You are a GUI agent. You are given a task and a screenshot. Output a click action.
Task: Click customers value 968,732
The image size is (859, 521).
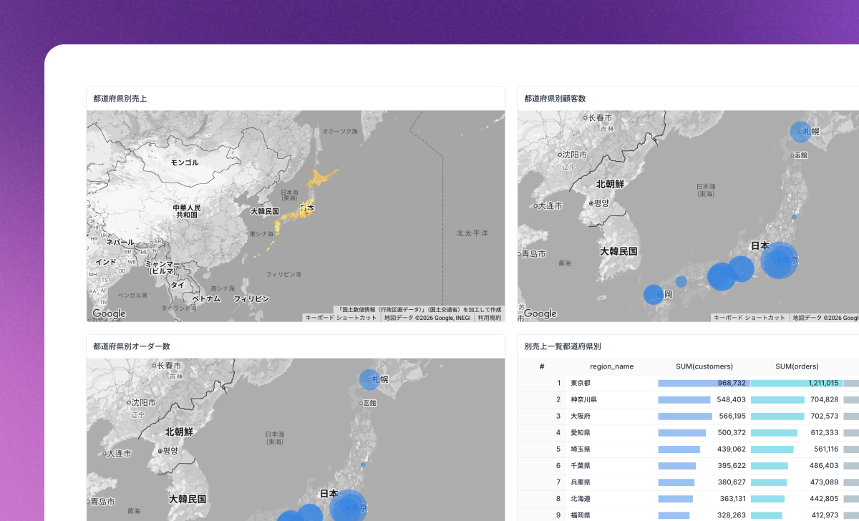(732, 383)
